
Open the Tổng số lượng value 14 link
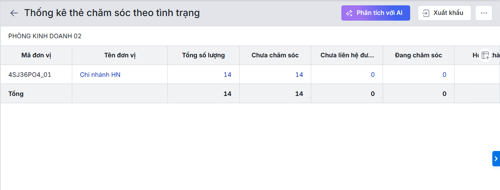pos(227,75)
